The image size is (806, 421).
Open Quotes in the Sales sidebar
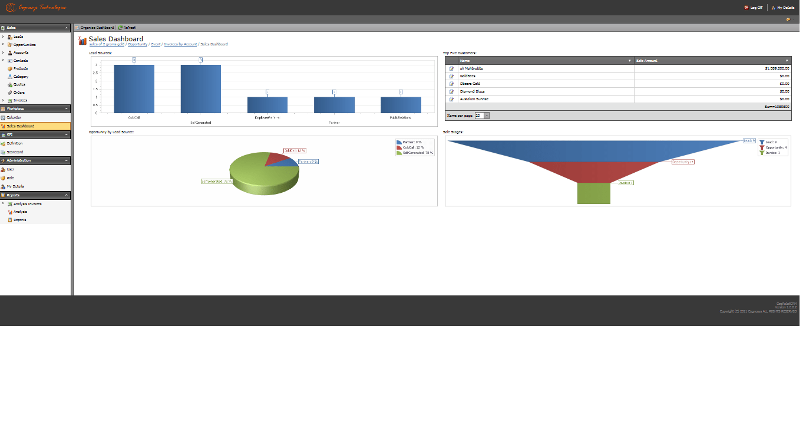19,84
